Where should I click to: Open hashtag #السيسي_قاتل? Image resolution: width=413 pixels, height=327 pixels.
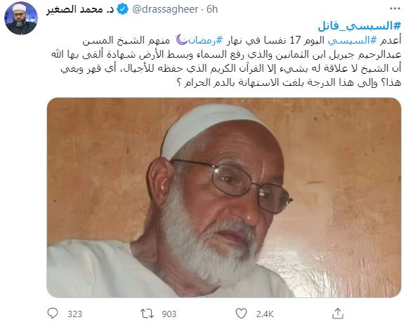click(x=360, y=26)
